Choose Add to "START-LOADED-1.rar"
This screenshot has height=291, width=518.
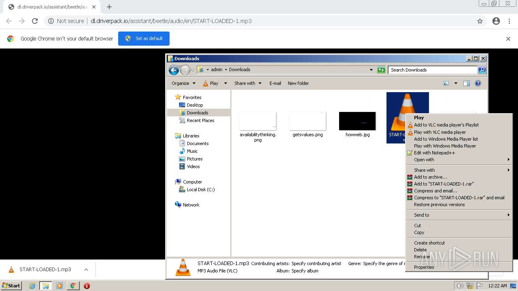coord(444,184)
